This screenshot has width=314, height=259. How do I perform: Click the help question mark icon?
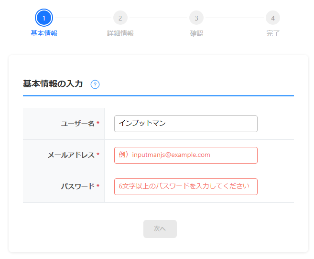pyautogui.click(x=95, y=84)
